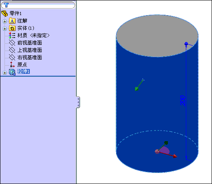Click the 注解 folder icon
The height and width of the screenshot is (184, 212).
click(x=12, y=21)
